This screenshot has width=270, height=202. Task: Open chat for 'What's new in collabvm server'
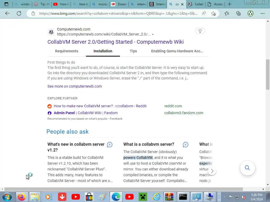pos(110,145)
